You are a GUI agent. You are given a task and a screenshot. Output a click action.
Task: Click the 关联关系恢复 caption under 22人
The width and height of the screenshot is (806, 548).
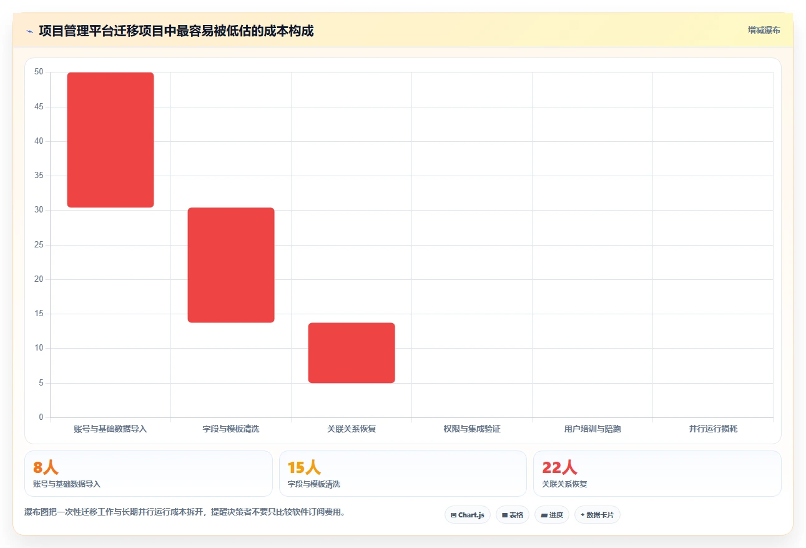click(564, 484)
